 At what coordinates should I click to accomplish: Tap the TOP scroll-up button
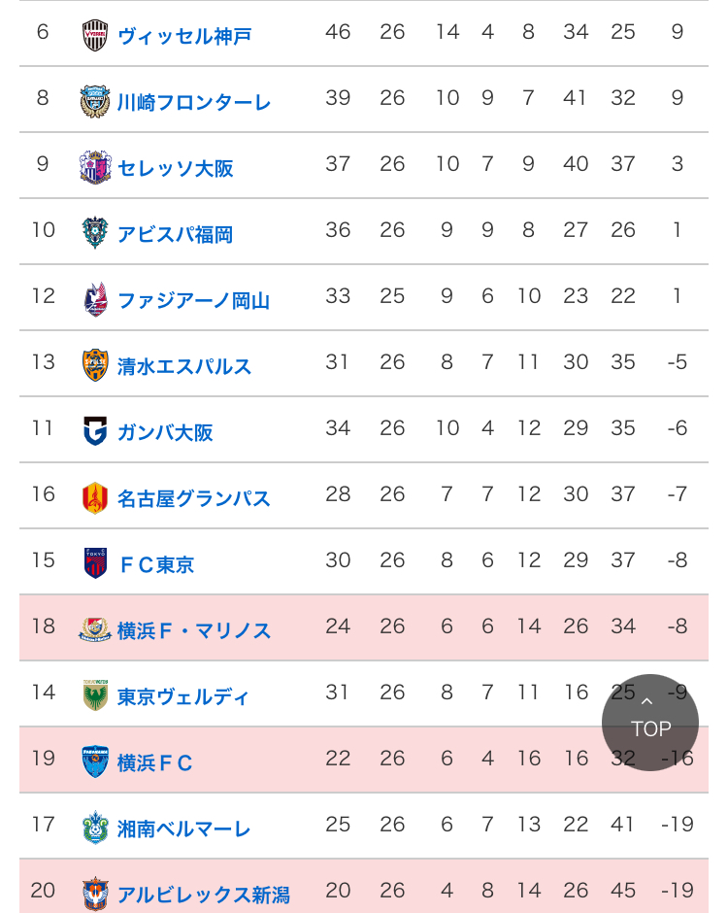coord(650,723)
